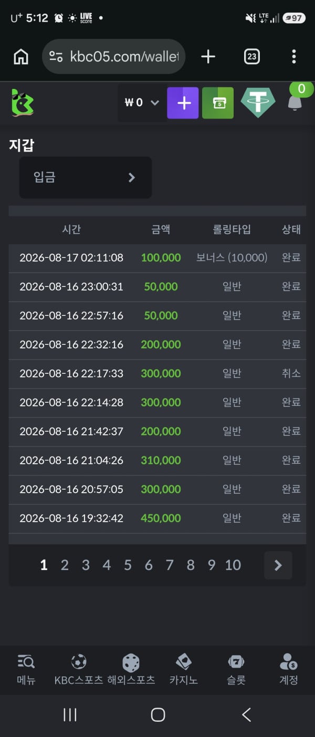Open new browser tab plus button
This screenshot has height=737, width=315.
click(208, 57)
